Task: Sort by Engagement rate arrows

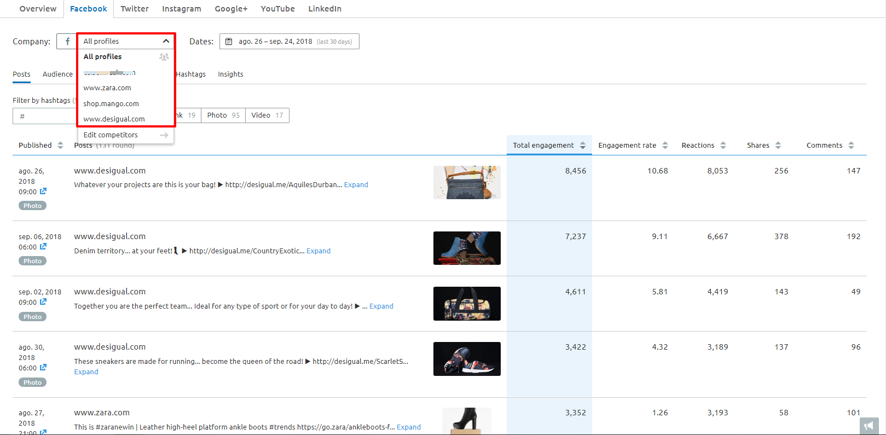Action: click(x=665, y=146)
